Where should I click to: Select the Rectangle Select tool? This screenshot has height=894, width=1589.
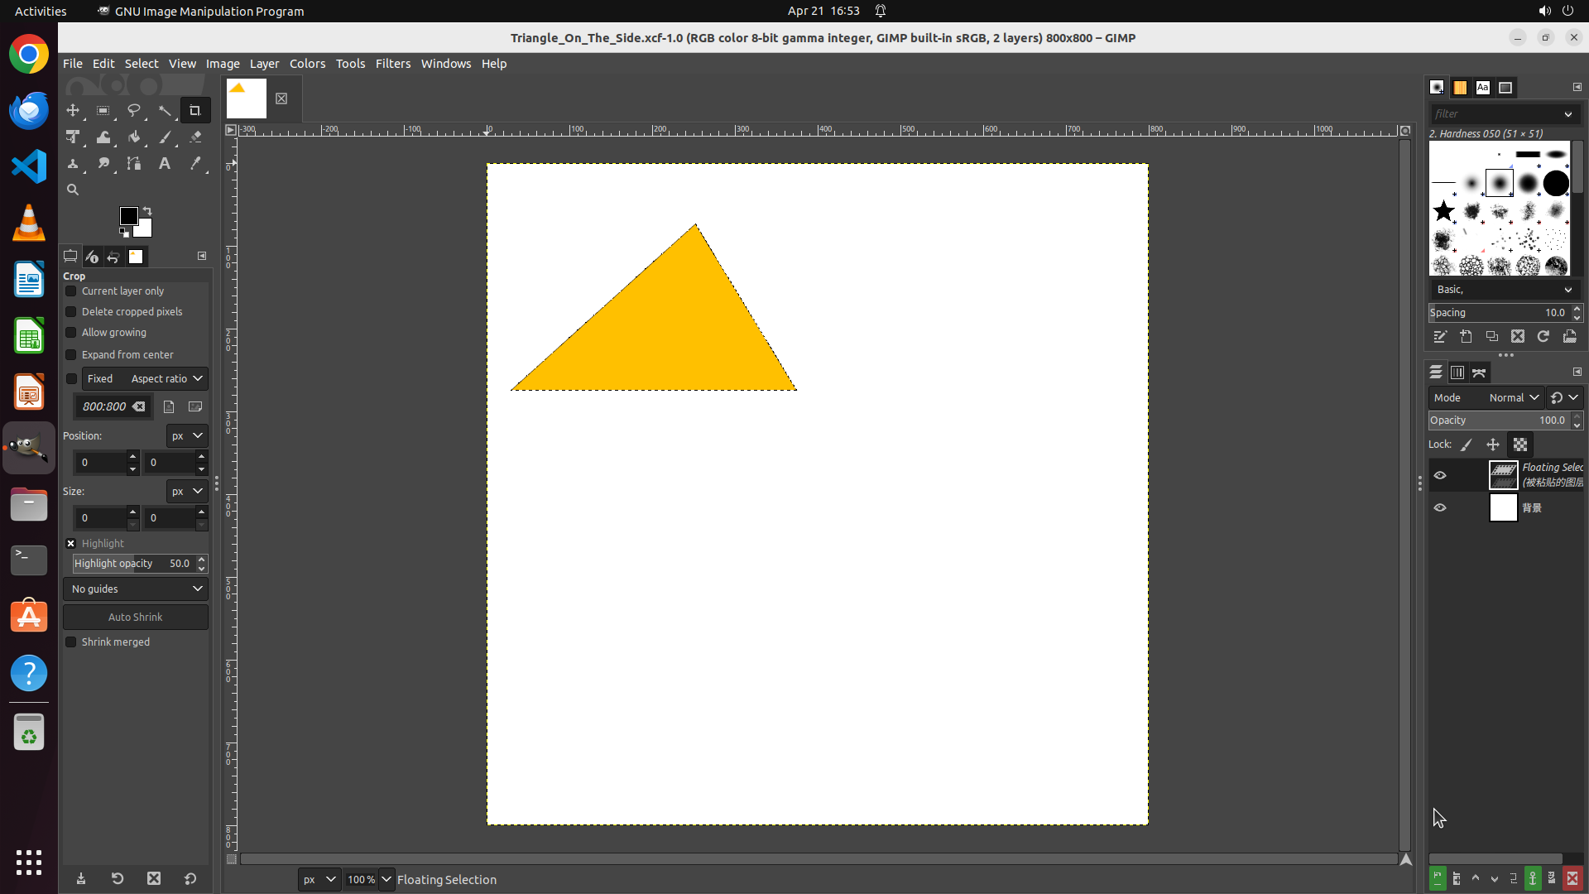[x=103, y=110]
